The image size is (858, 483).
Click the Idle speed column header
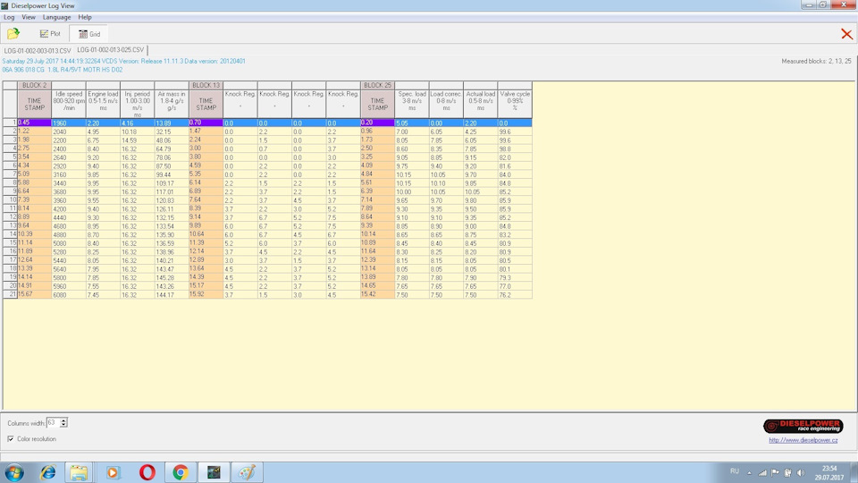click(69, 104)
